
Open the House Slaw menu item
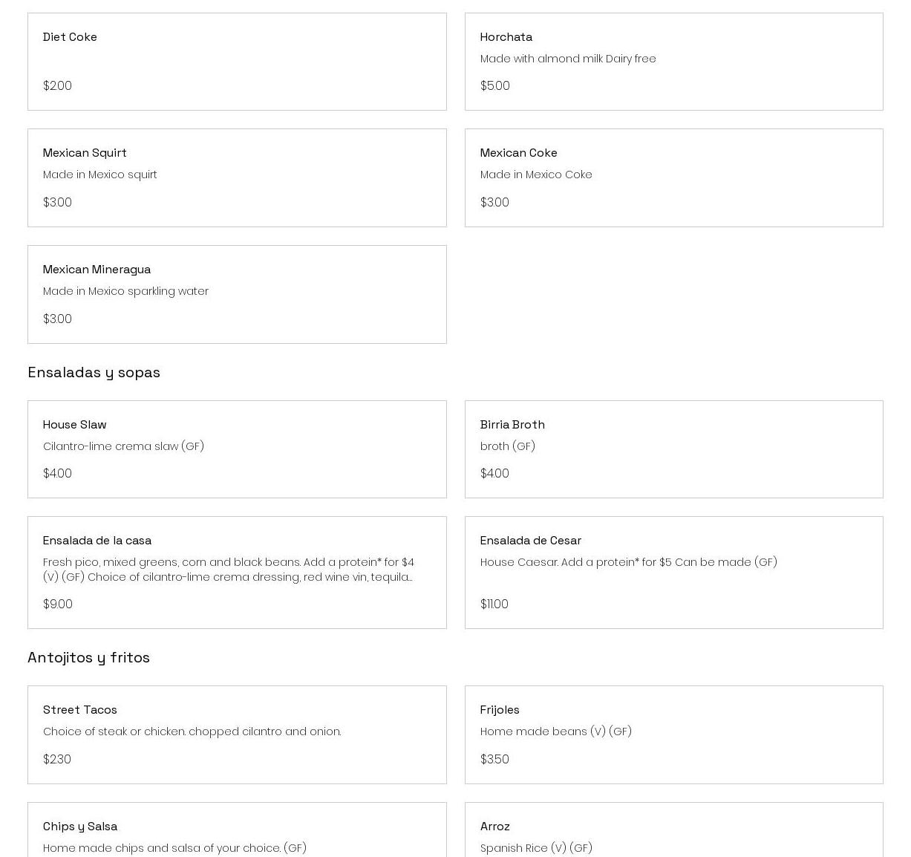point(237,449)
